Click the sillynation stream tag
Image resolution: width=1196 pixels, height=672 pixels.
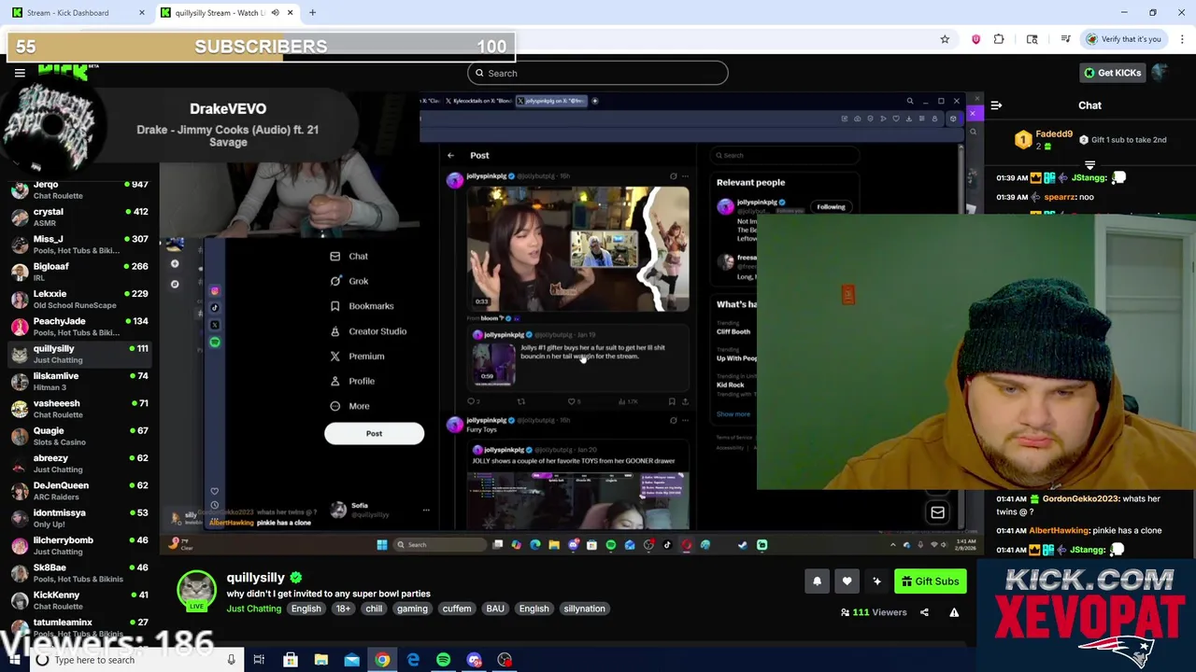click(584, 609)
